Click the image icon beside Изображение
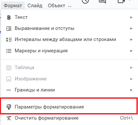Screen dimensions: 138x125 pyautogui.click(x=9, y=79)
